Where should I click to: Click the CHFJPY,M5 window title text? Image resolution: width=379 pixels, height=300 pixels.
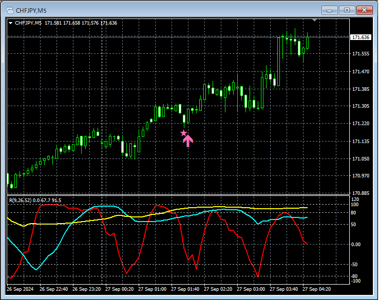pos(31,11)
